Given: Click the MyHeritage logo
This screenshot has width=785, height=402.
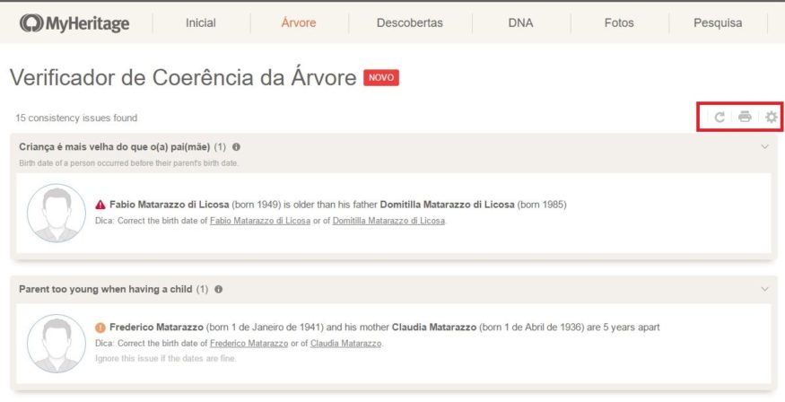Looking at the screenshot, I should pos(74,23).
